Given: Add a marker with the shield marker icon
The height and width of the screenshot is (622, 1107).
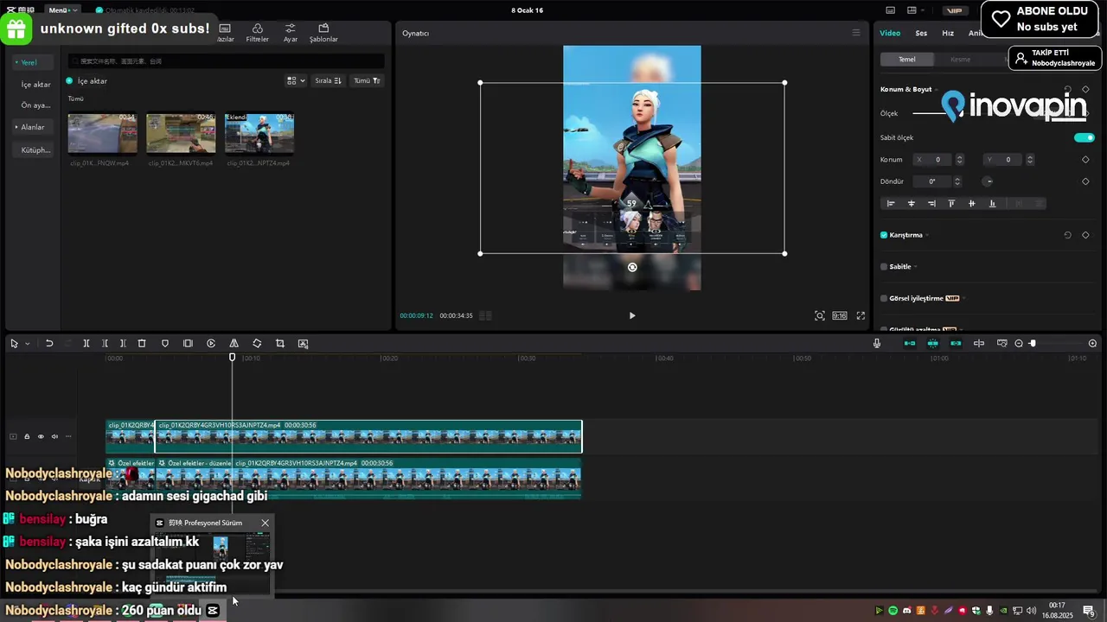Looking at the screenshot, I should [x=165, y=344].
